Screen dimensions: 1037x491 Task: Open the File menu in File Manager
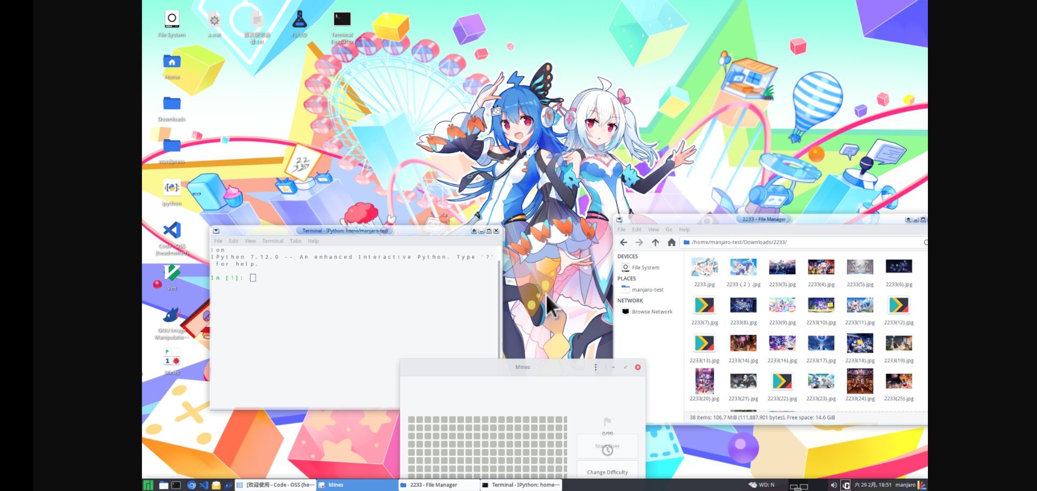click(622, 230)
